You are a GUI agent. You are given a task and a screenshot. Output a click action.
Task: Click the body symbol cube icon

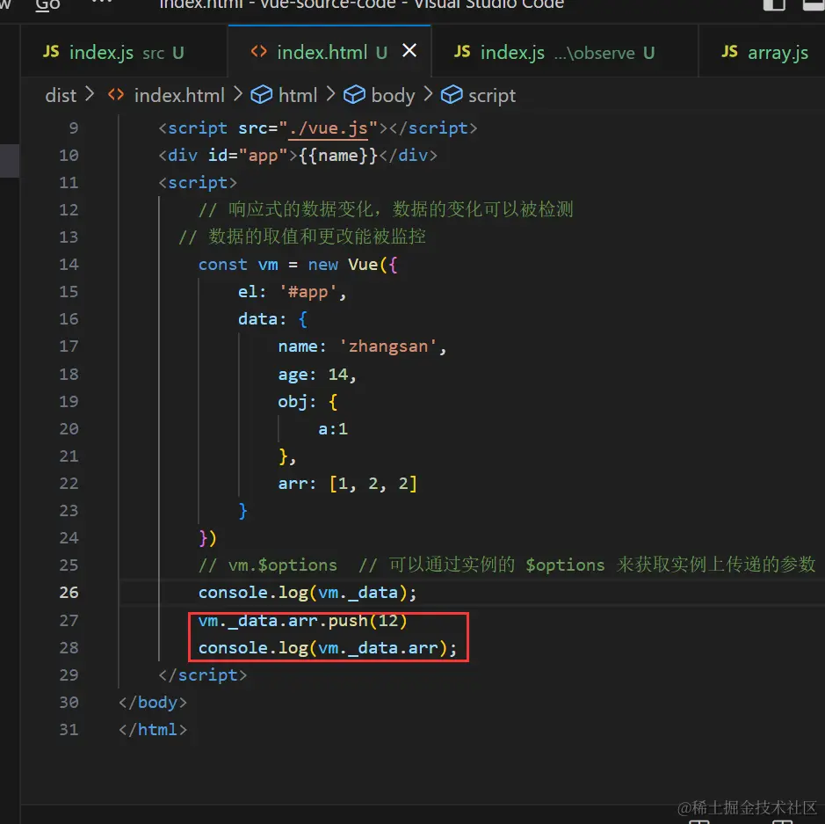point(354,95)
